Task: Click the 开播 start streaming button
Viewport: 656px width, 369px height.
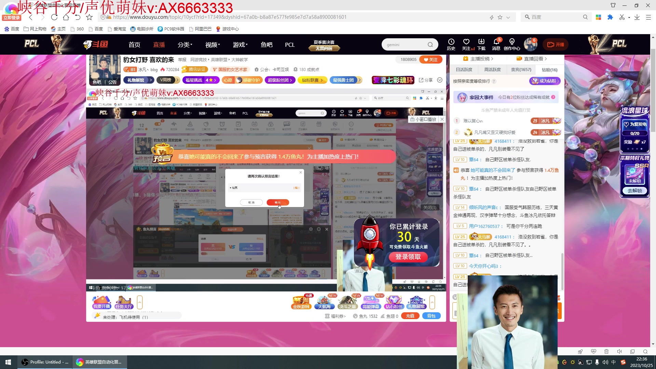Action: point(556,44)
